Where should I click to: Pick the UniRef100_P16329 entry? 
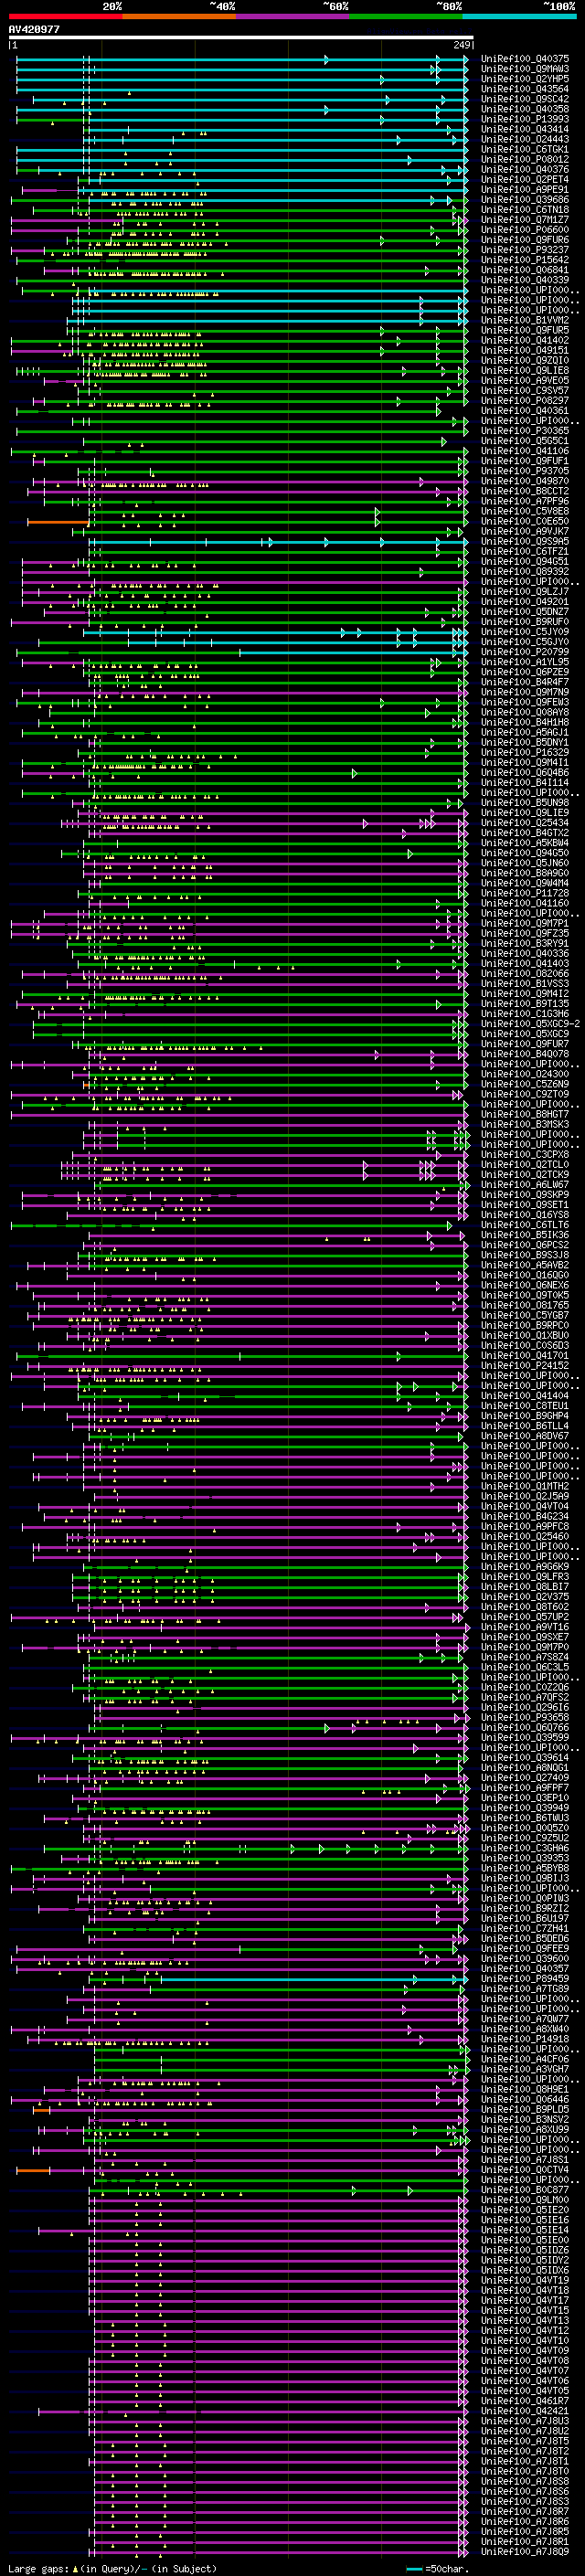(x=525, y=752)
